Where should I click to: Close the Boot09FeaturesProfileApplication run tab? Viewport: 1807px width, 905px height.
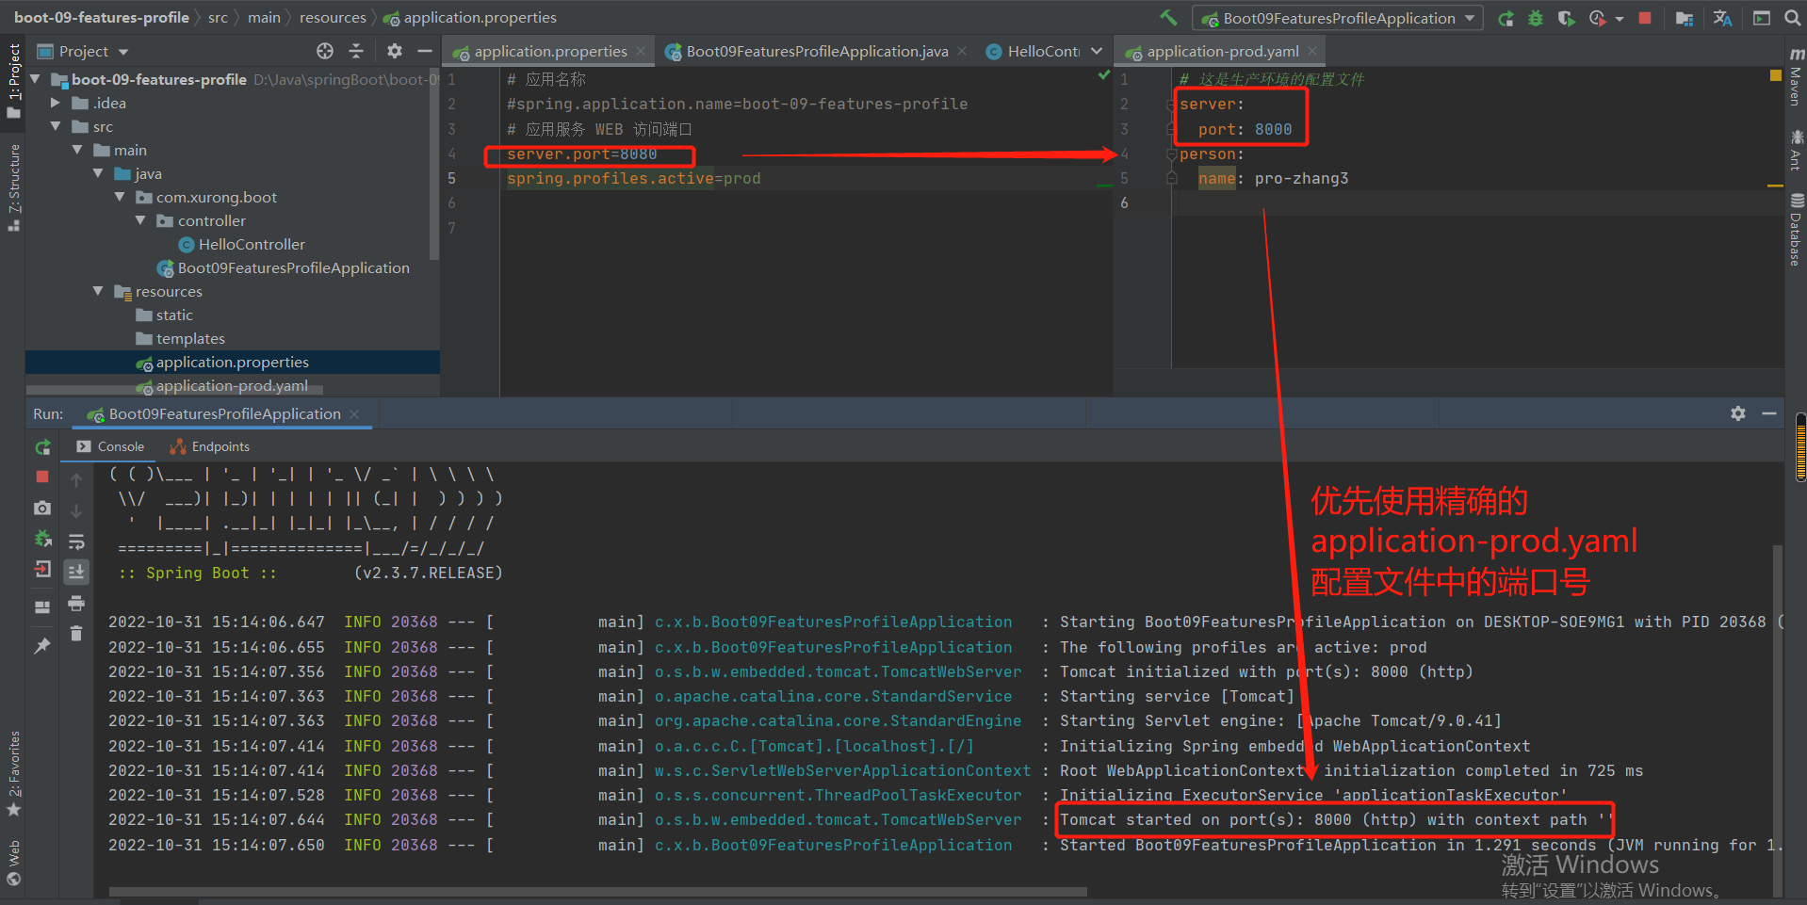pos(354,414)
